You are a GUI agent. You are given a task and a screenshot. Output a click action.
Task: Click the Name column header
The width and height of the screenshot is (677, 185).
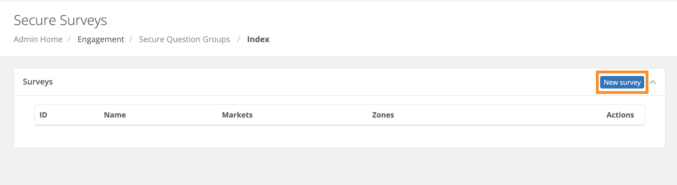coord(115,115)
